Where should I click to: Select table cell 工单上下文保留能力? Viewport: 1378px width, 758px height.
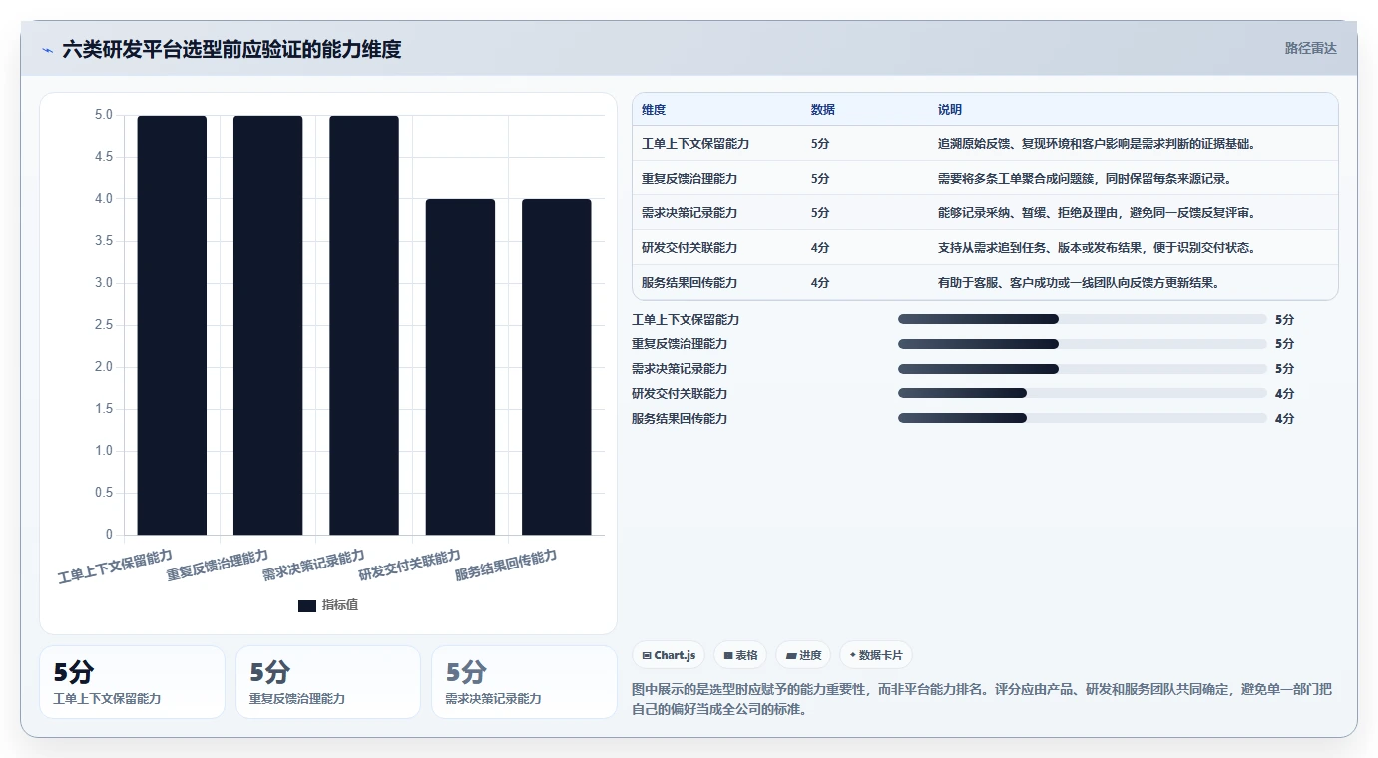pos(695,144)
